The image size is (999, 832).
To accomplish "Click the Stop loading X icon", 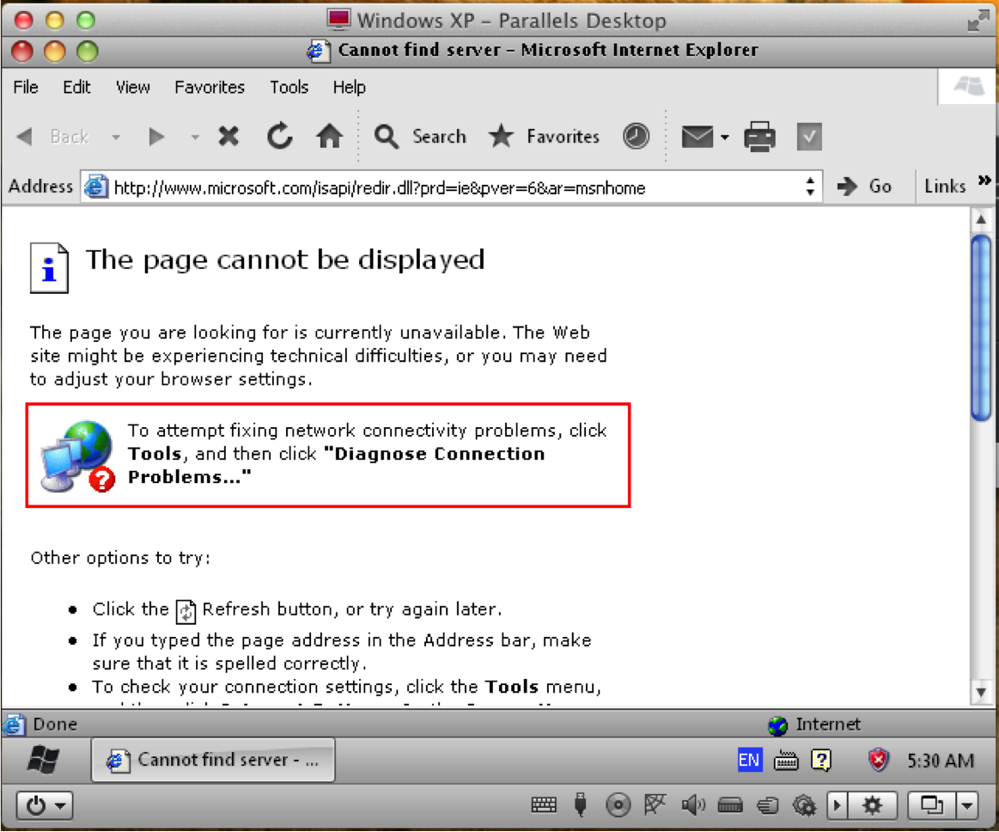I will coord(228,137).
